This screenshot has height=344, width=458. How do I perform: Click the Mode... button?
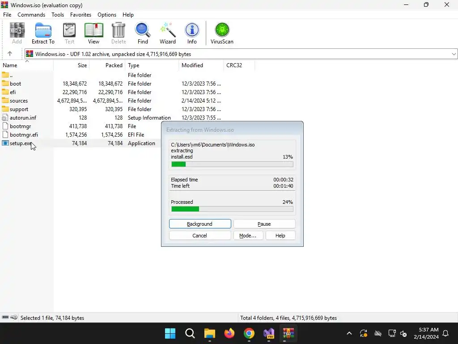tap(248, 236)
